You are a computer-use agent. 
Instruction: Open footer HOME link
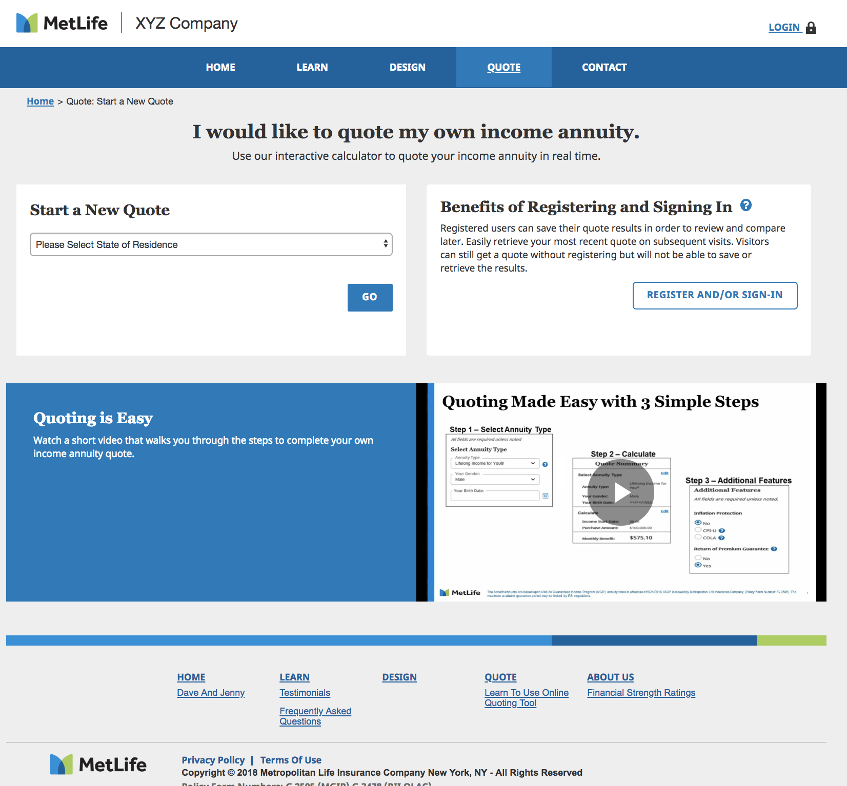pyautogui.click(x=191, y=677)
